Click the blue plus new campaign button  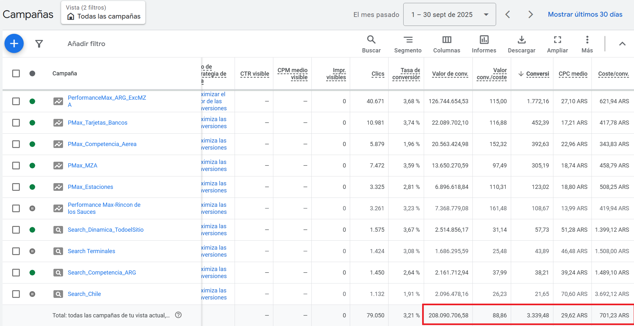[x=14, y=43]
